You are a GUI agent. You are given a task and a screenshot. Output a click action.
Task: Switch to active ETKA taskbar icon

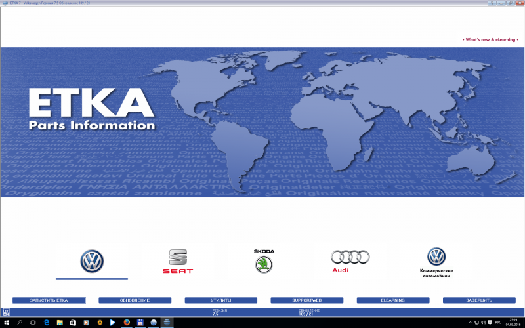[x=167, y=323]
